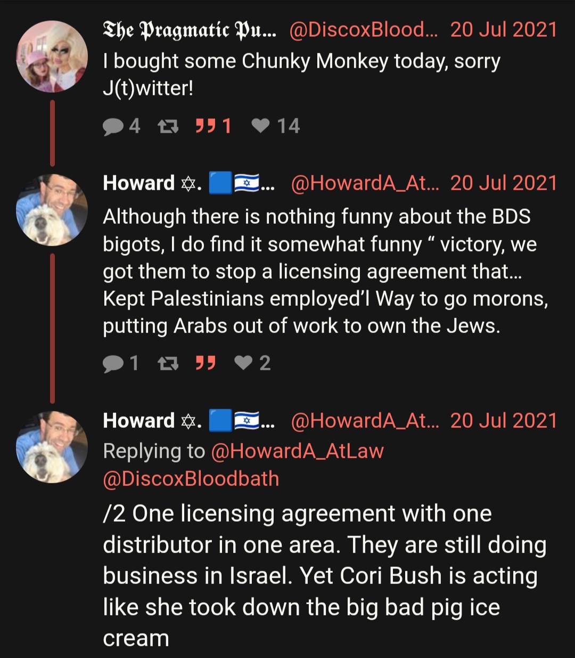The height and width of the screenshot is (658, 575).
Task: Click the @HowardA_AtLaw mention in reply line
Action: coord(297,451)
